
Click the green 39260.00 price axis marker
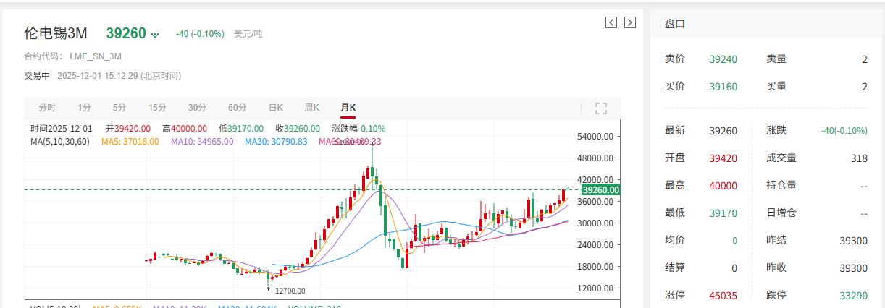coord(601,190)
